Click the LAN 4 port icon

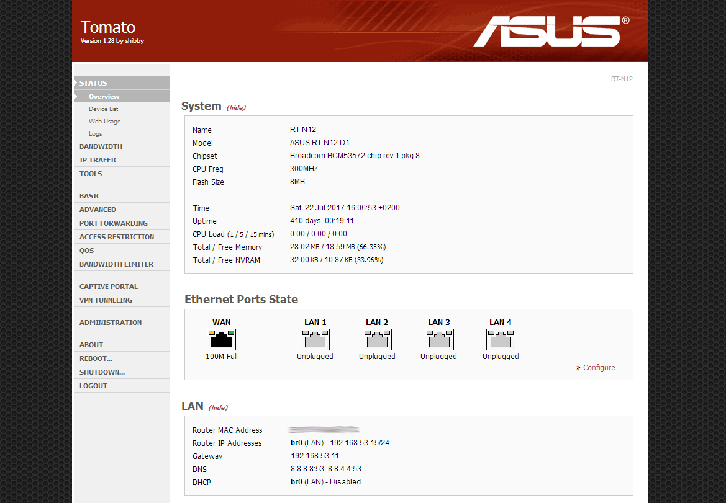click(501, 339)
